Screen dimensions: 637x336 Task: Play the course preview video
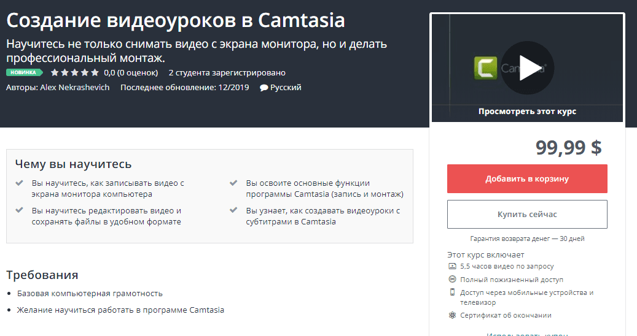[527, 68]
